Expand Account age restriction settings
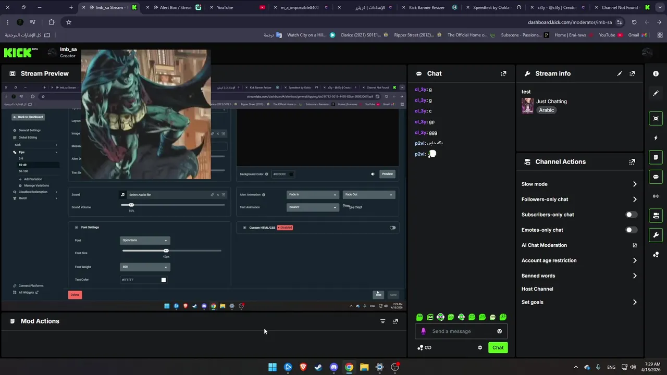 tap(579, 260)
